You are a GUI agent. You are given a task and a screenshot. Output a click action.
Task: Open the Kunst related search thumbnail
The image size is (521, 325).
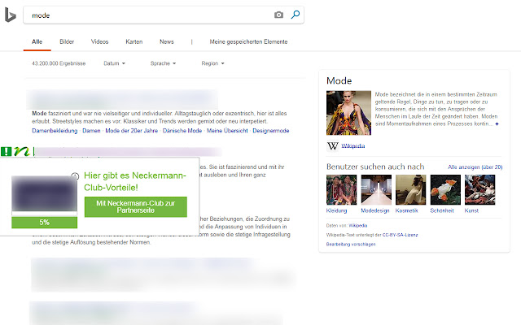479,189
